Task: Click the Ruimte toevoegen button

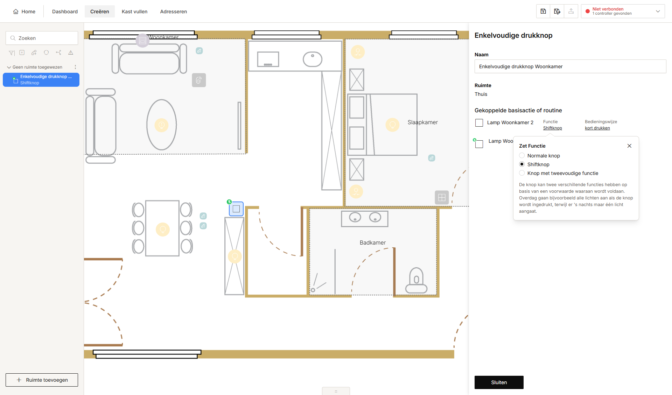Action: (42, 380)
